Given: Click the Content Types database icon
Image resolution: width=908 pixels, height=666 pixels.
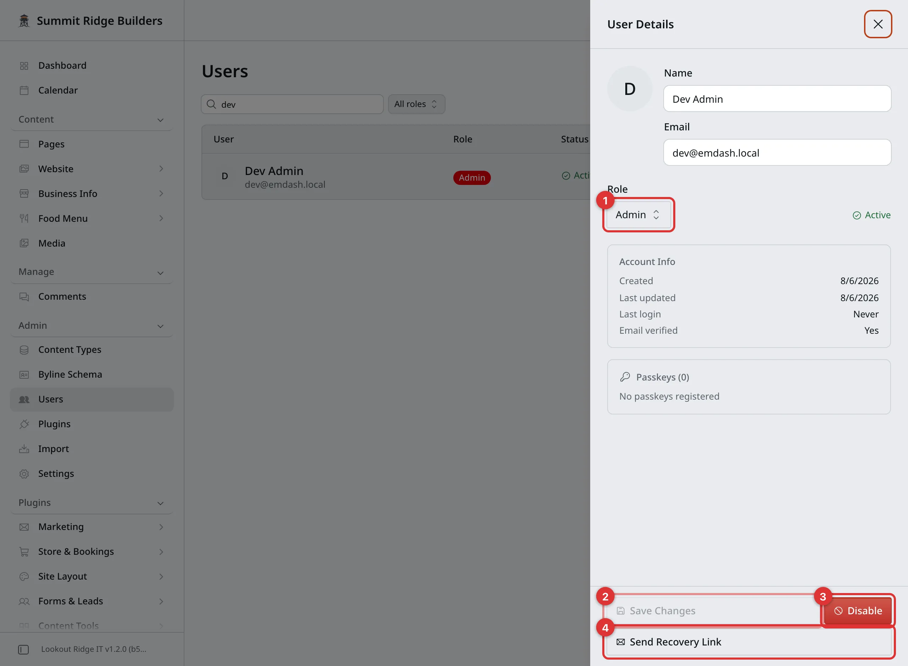Looking at the screenshot, I should click(x=24, y=350).
